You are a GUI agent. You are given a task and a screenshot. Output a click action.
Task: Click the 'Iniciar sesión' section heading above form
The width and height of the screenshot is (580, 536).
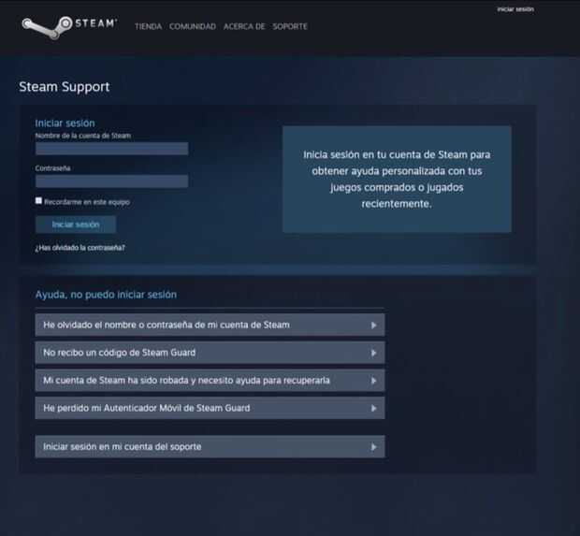click(x=65, y=123)
